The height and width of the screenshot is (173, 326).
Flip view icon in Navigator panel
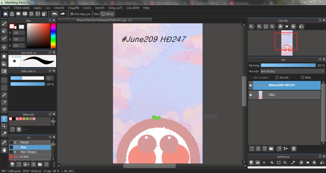pyautogui.click(x=301, y=27)
